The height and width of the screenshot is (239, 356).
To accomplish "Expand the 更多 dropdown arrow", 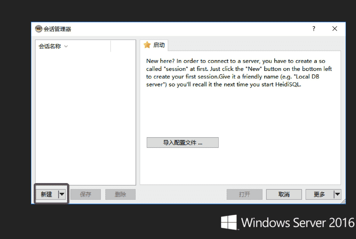I will [337, 194].
